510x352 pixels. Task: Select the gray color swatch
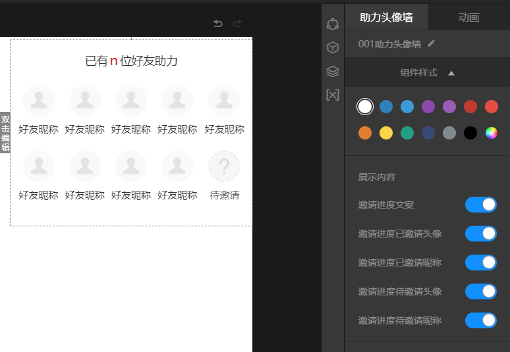(x=449, y=133)
